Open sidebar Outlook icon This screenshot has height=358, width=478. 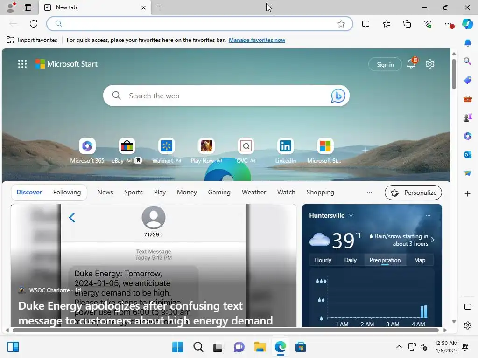tap(468, 155)
